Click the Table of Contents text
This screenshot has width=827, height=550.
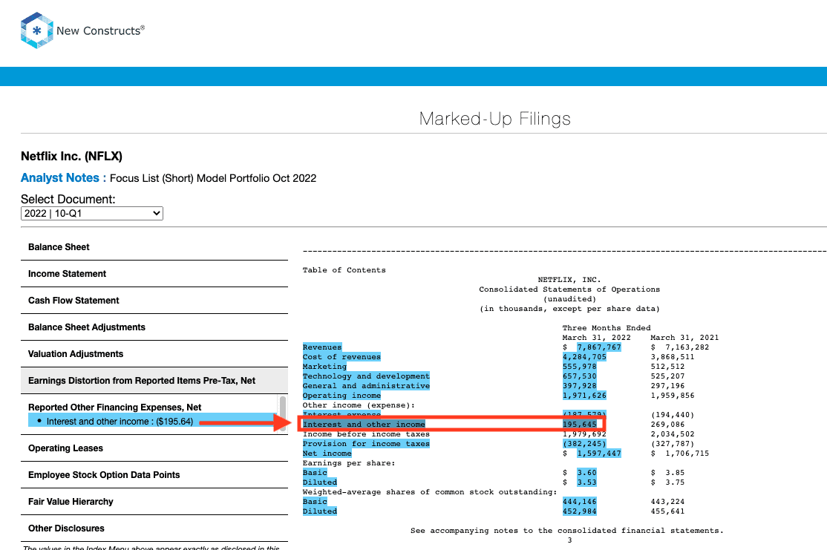[x=344, y=270]
